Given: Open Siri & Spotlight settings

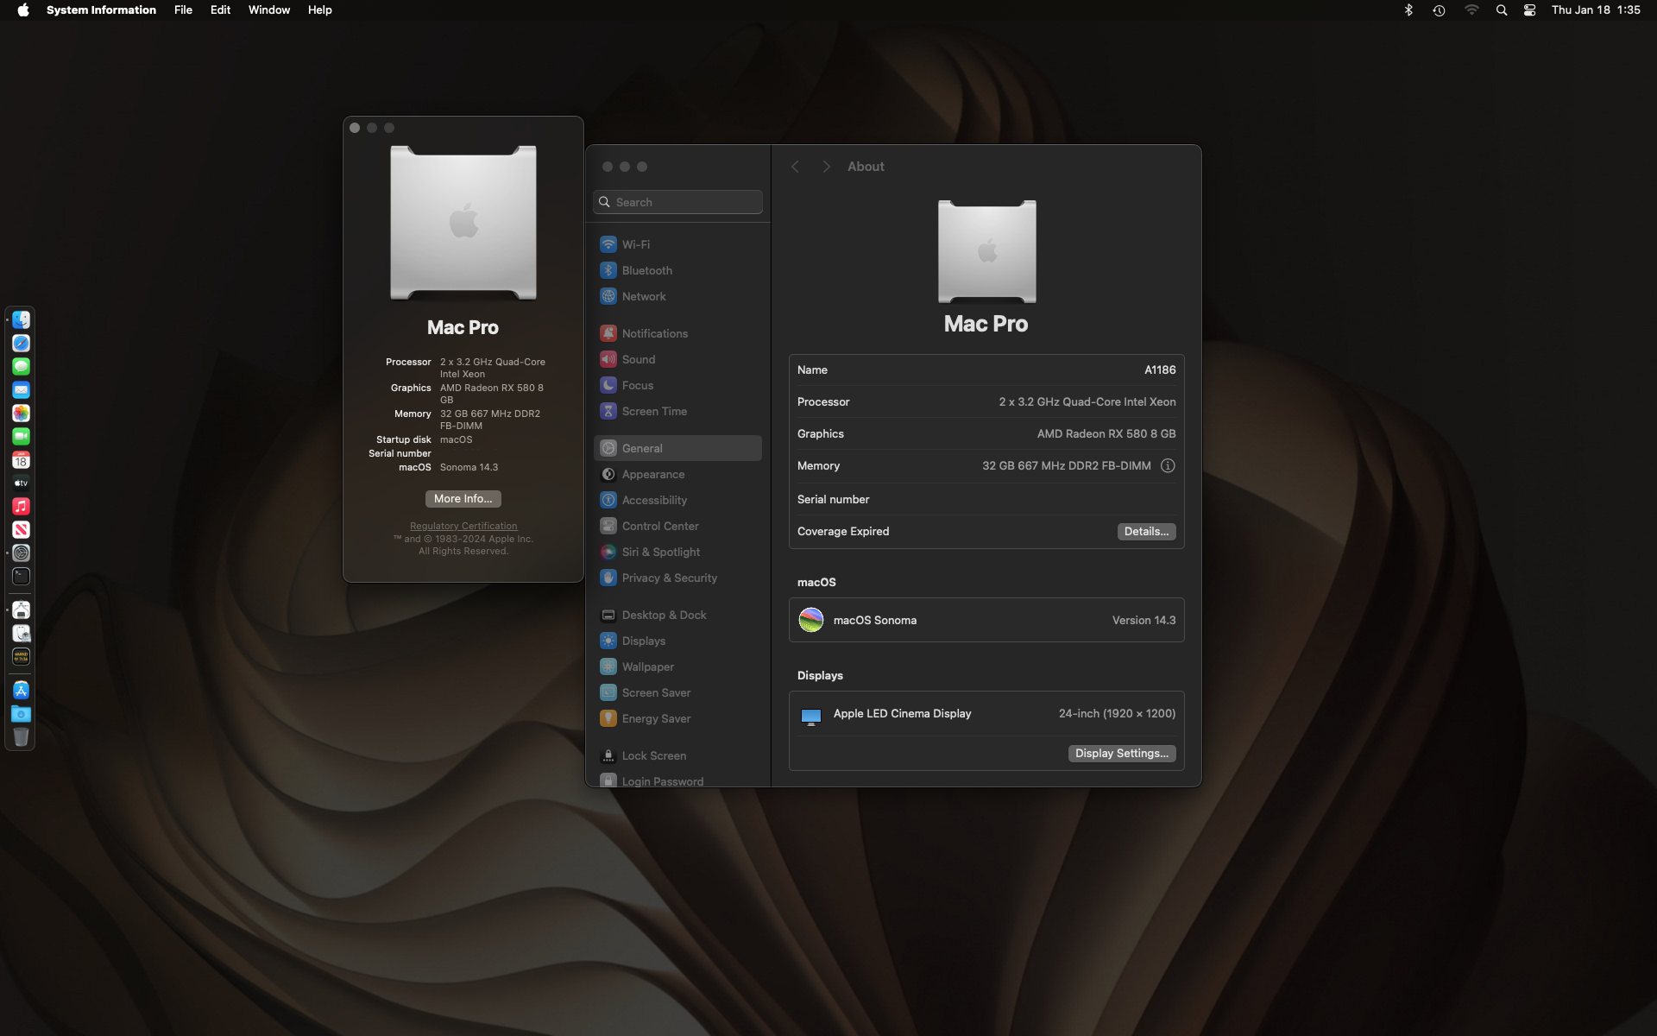Looking at the screenshot, I should [x=660, y=552].
